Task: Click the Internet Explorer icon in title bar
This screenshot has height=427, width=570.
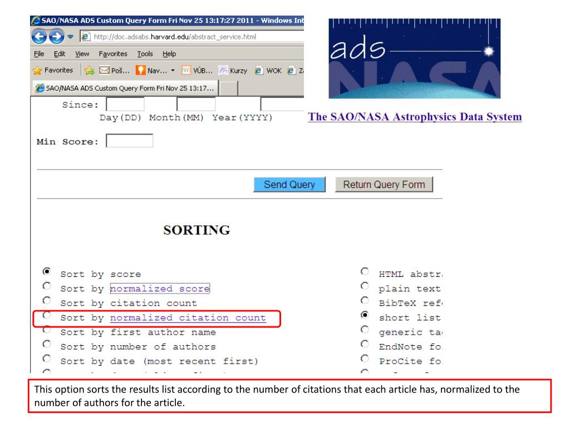Action: point(36,21)
